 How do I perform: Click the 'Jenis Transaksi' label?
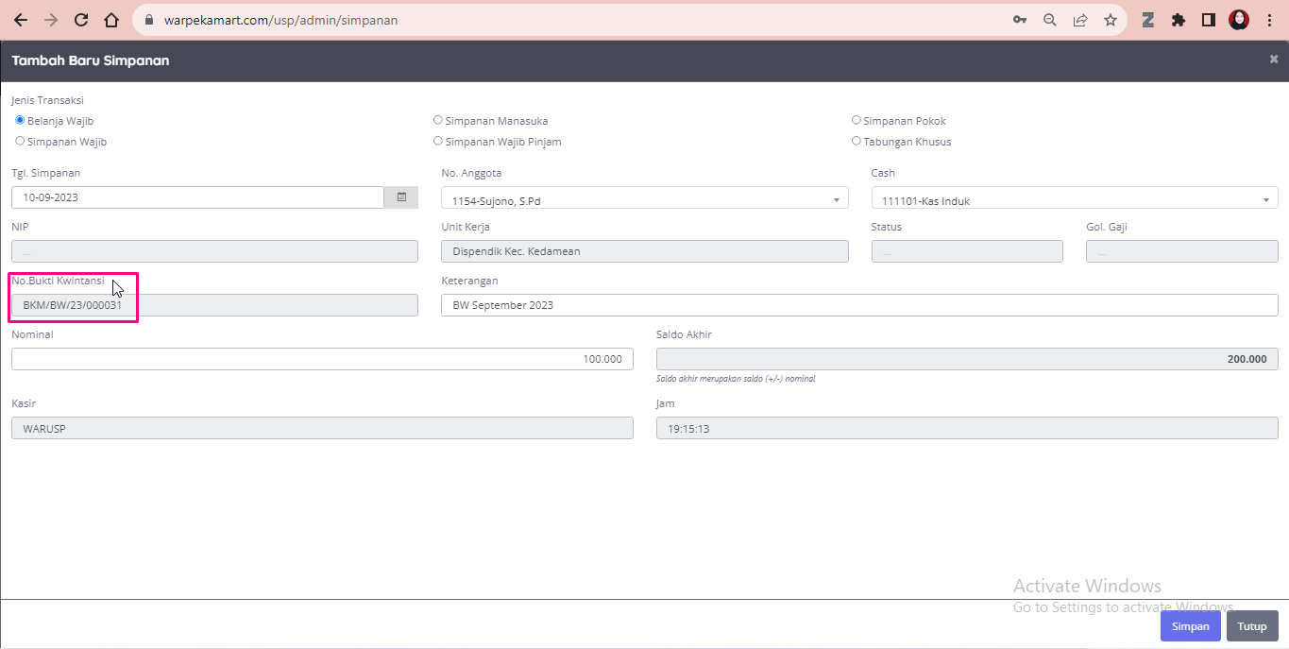pyautogui.click(x=47, y=100)
